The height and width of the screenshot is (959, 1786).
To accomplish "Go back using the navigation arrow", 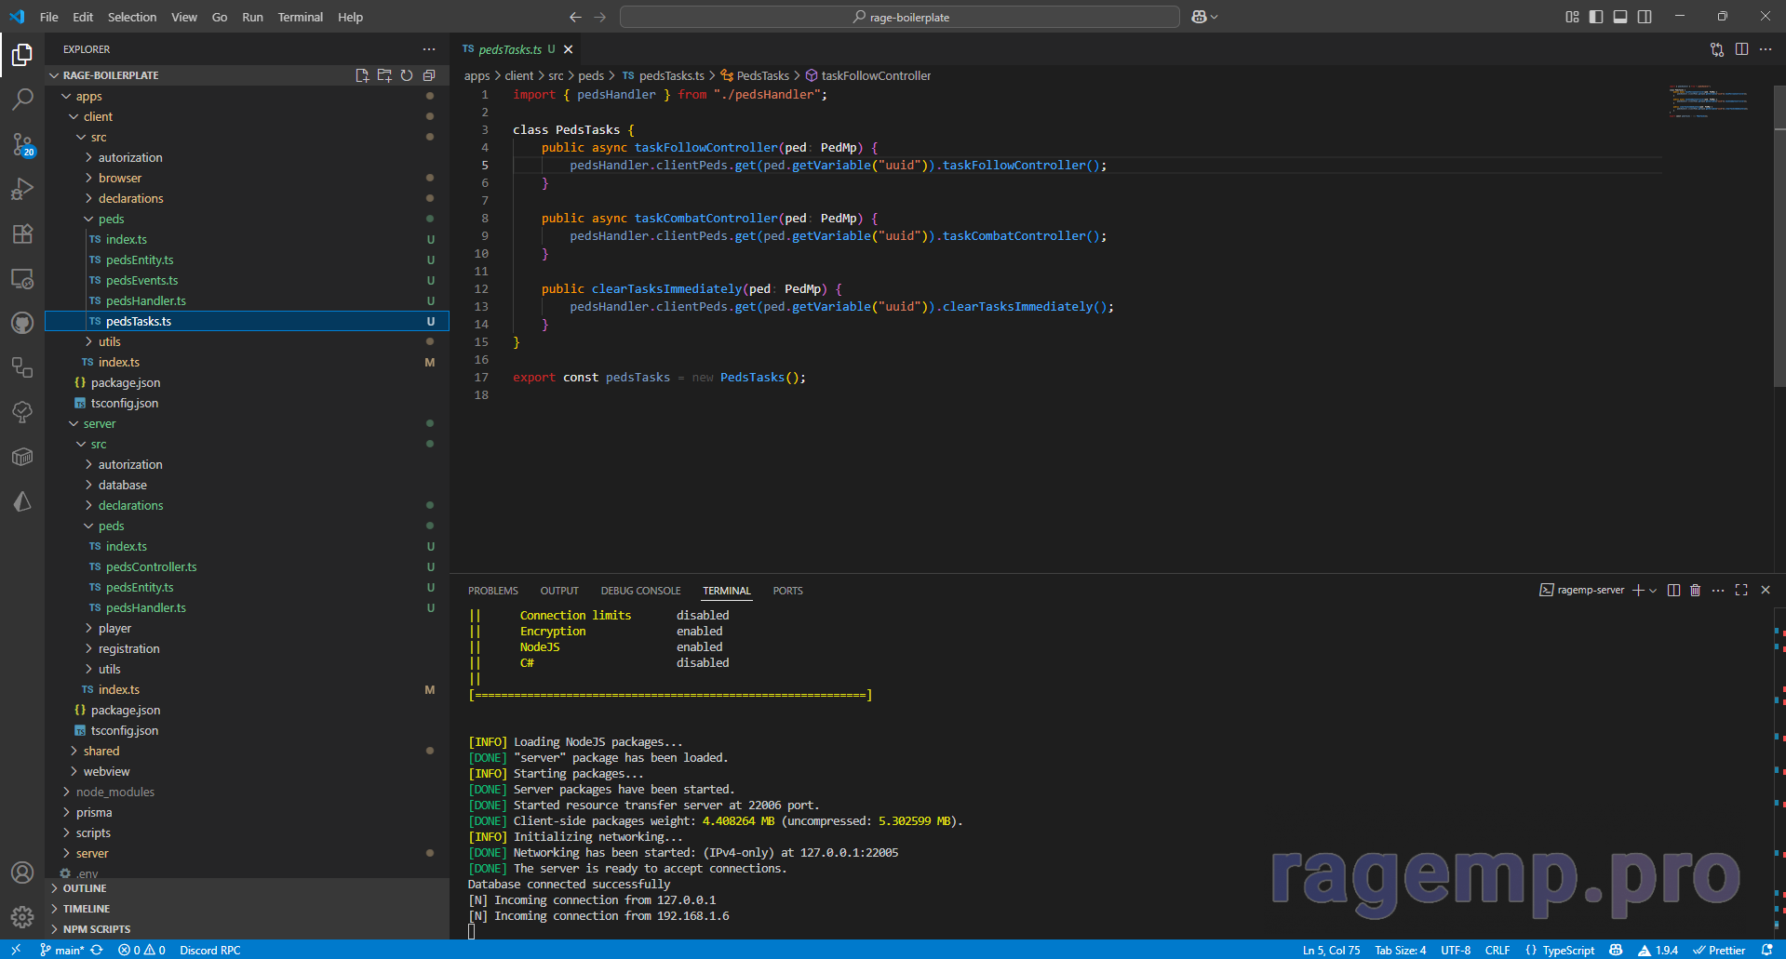I will tap(575, 17).
